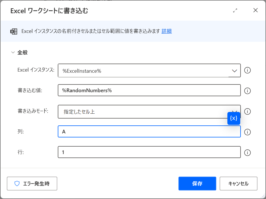The width and height of the screenshot is (266, 199).
Task: Click the info icon beside 書き込む値 field
Action: tap(247, 91)
